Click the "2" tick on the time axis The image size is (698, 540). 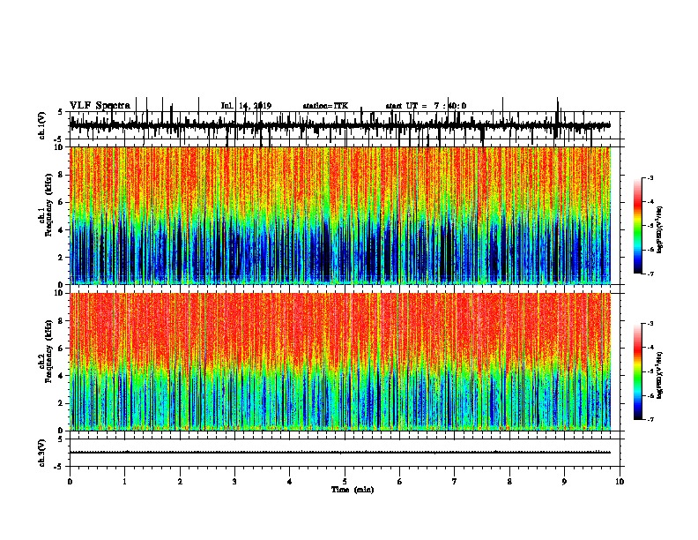(180, 482)
